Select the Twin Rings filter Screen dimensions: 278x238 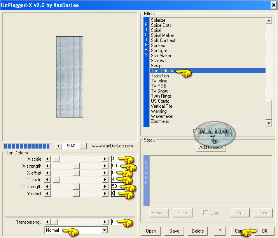tap(161, 96)
